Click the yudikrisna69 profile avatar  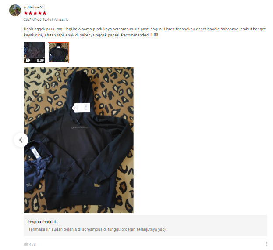click(15, 10)
